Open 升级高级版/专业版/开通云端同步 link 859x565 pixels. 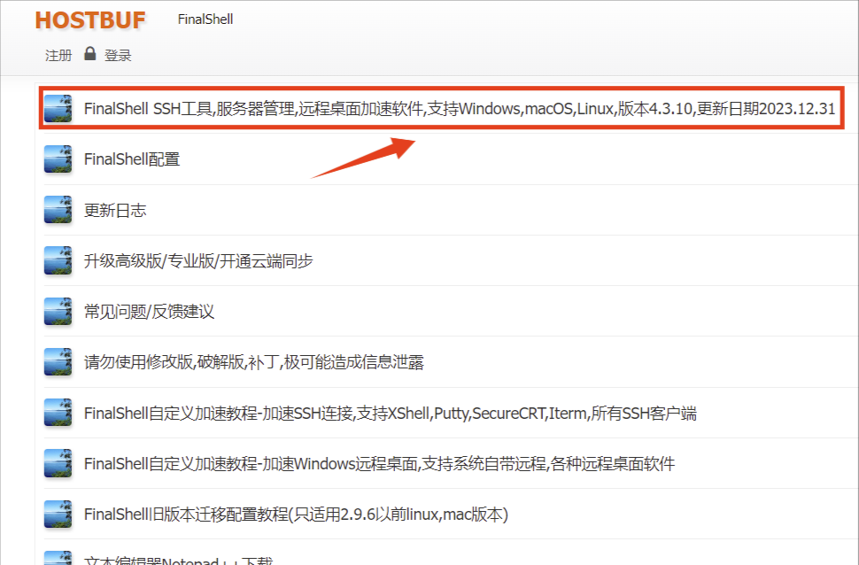point(198,260)
